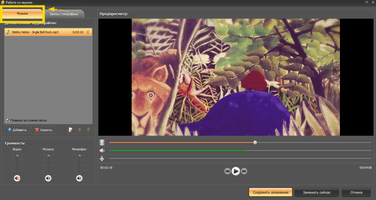Click the microphone track icon
The height and width of the screenshot is (200, 376).
click(x=102, y=158)
